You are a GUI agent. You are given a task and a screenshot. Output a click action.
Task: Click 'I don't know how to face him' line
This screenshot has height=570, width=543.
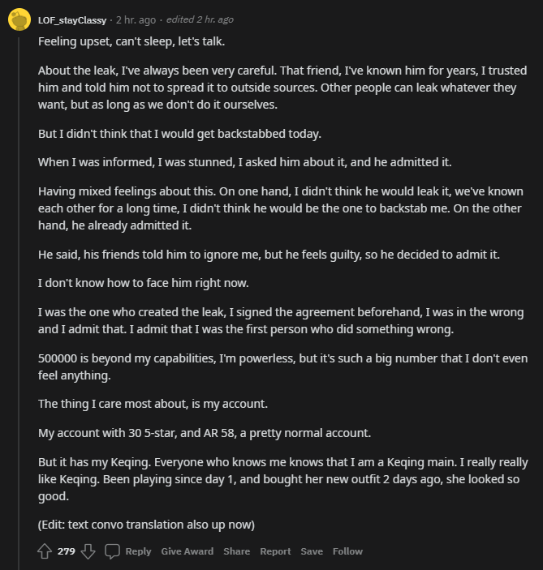[x=144, y=283]
